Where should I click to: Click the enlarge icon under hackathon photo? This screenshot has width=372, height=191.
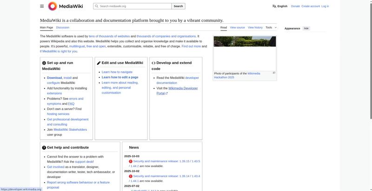[x=274, y=73]
